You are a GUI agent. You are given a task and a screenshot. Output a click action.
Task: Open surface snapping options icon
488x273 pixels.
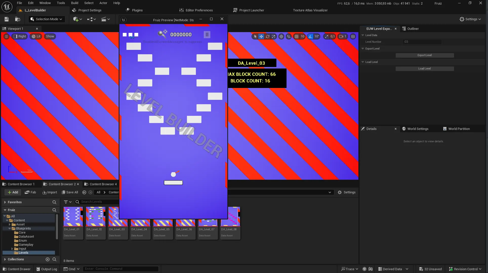289,36
